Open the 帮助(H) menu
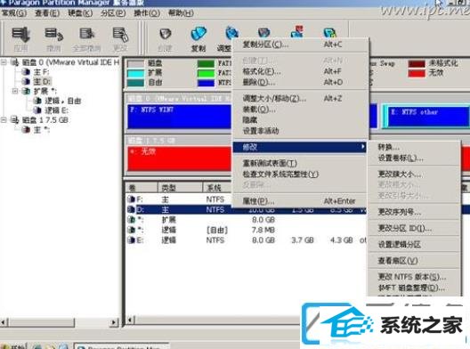This screenshot has width=470, height=349. pyautogui.click(x=181, y=13)
